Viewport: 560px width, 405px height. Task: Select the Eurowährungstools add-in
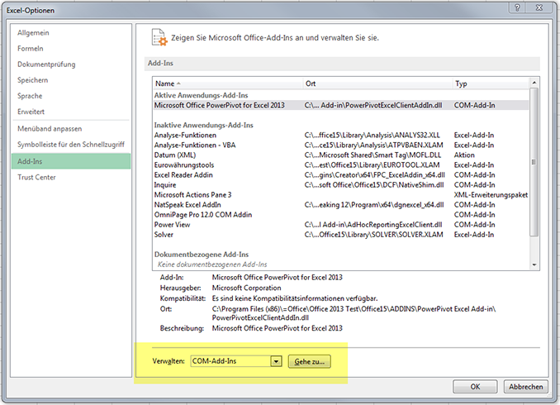(x=341, y=165)
